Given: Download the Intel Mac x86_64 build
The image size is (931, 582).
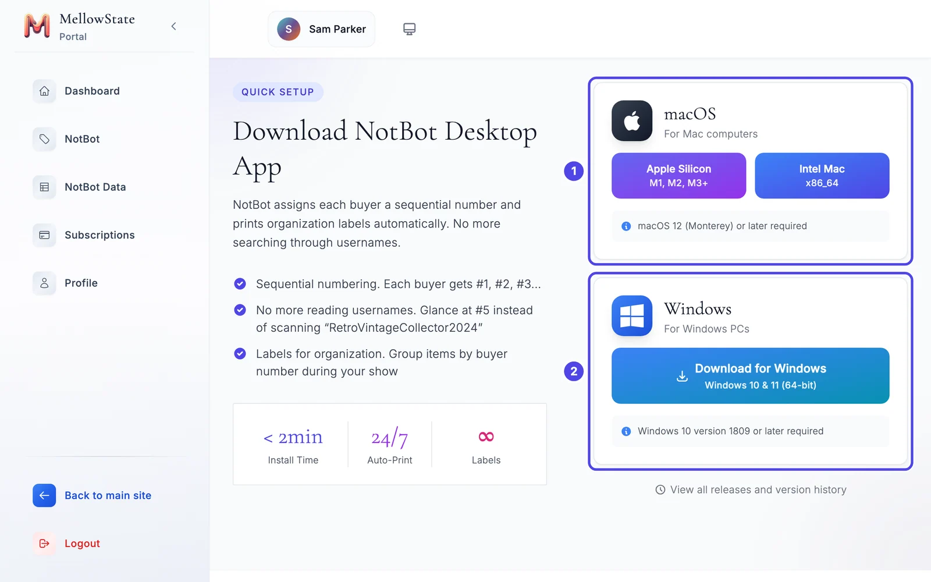Looking at the screenshot, I should pos(822,176).
